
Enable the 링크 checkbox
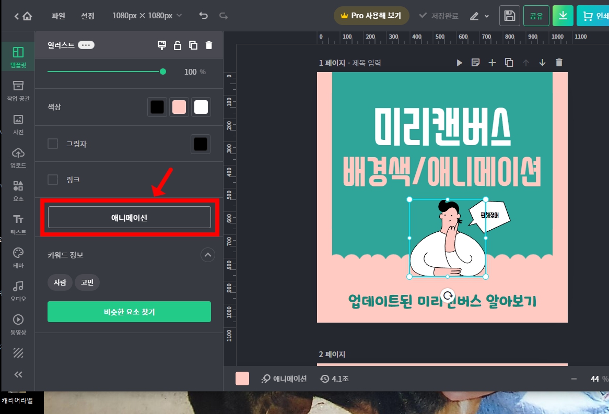point(52,180)
